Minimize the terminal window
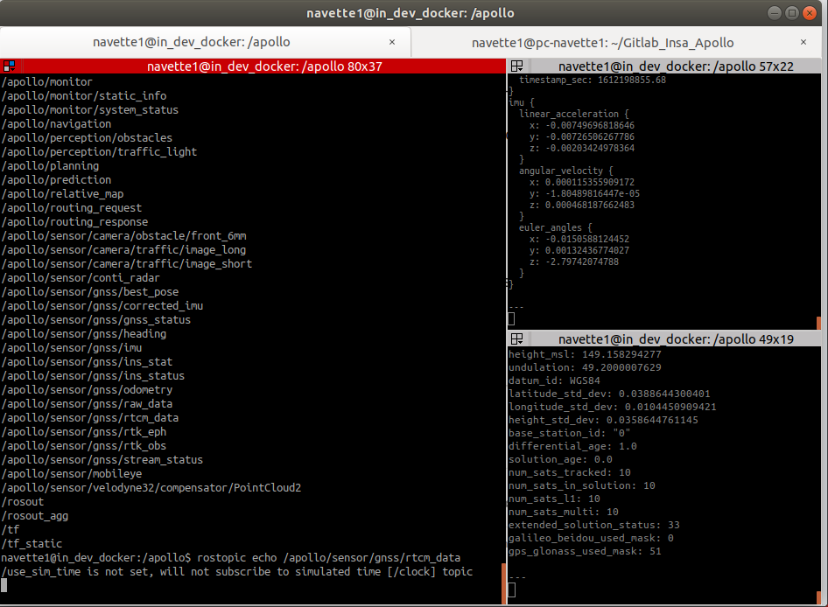828x607 pixels. (x=774, y=13)
